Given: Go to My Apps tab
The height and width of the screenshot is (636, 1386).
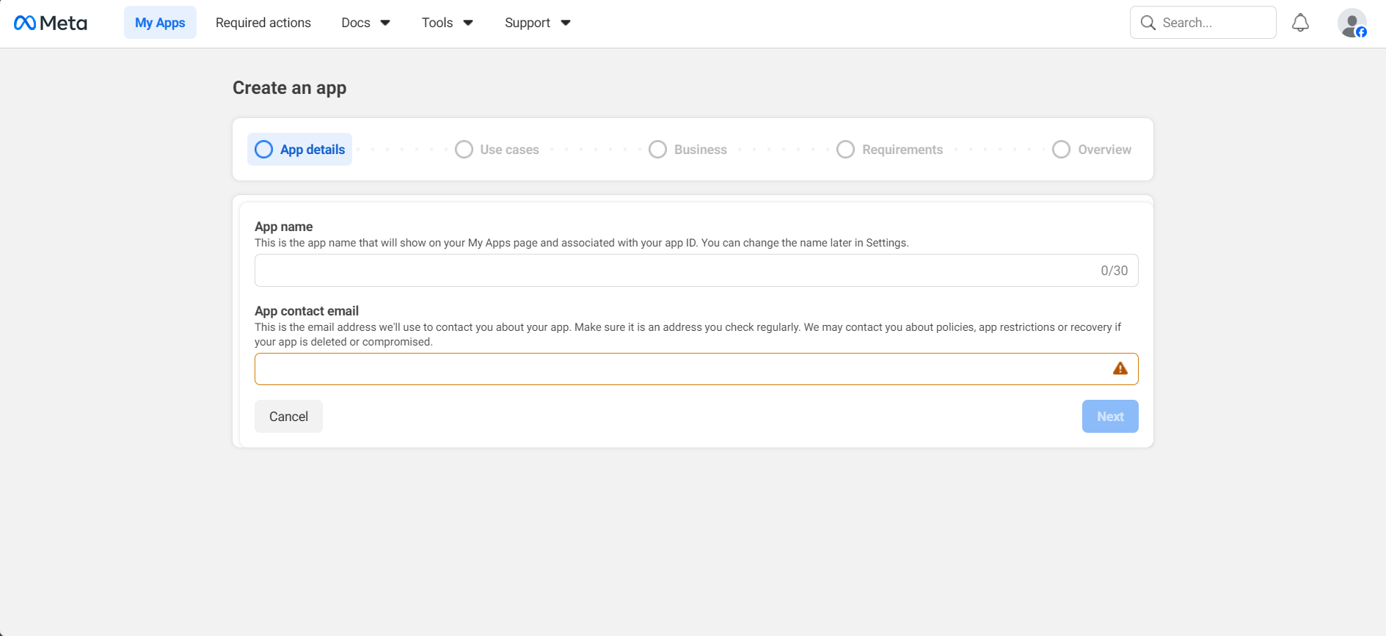Looking at the screenshot, I should 160,23.
